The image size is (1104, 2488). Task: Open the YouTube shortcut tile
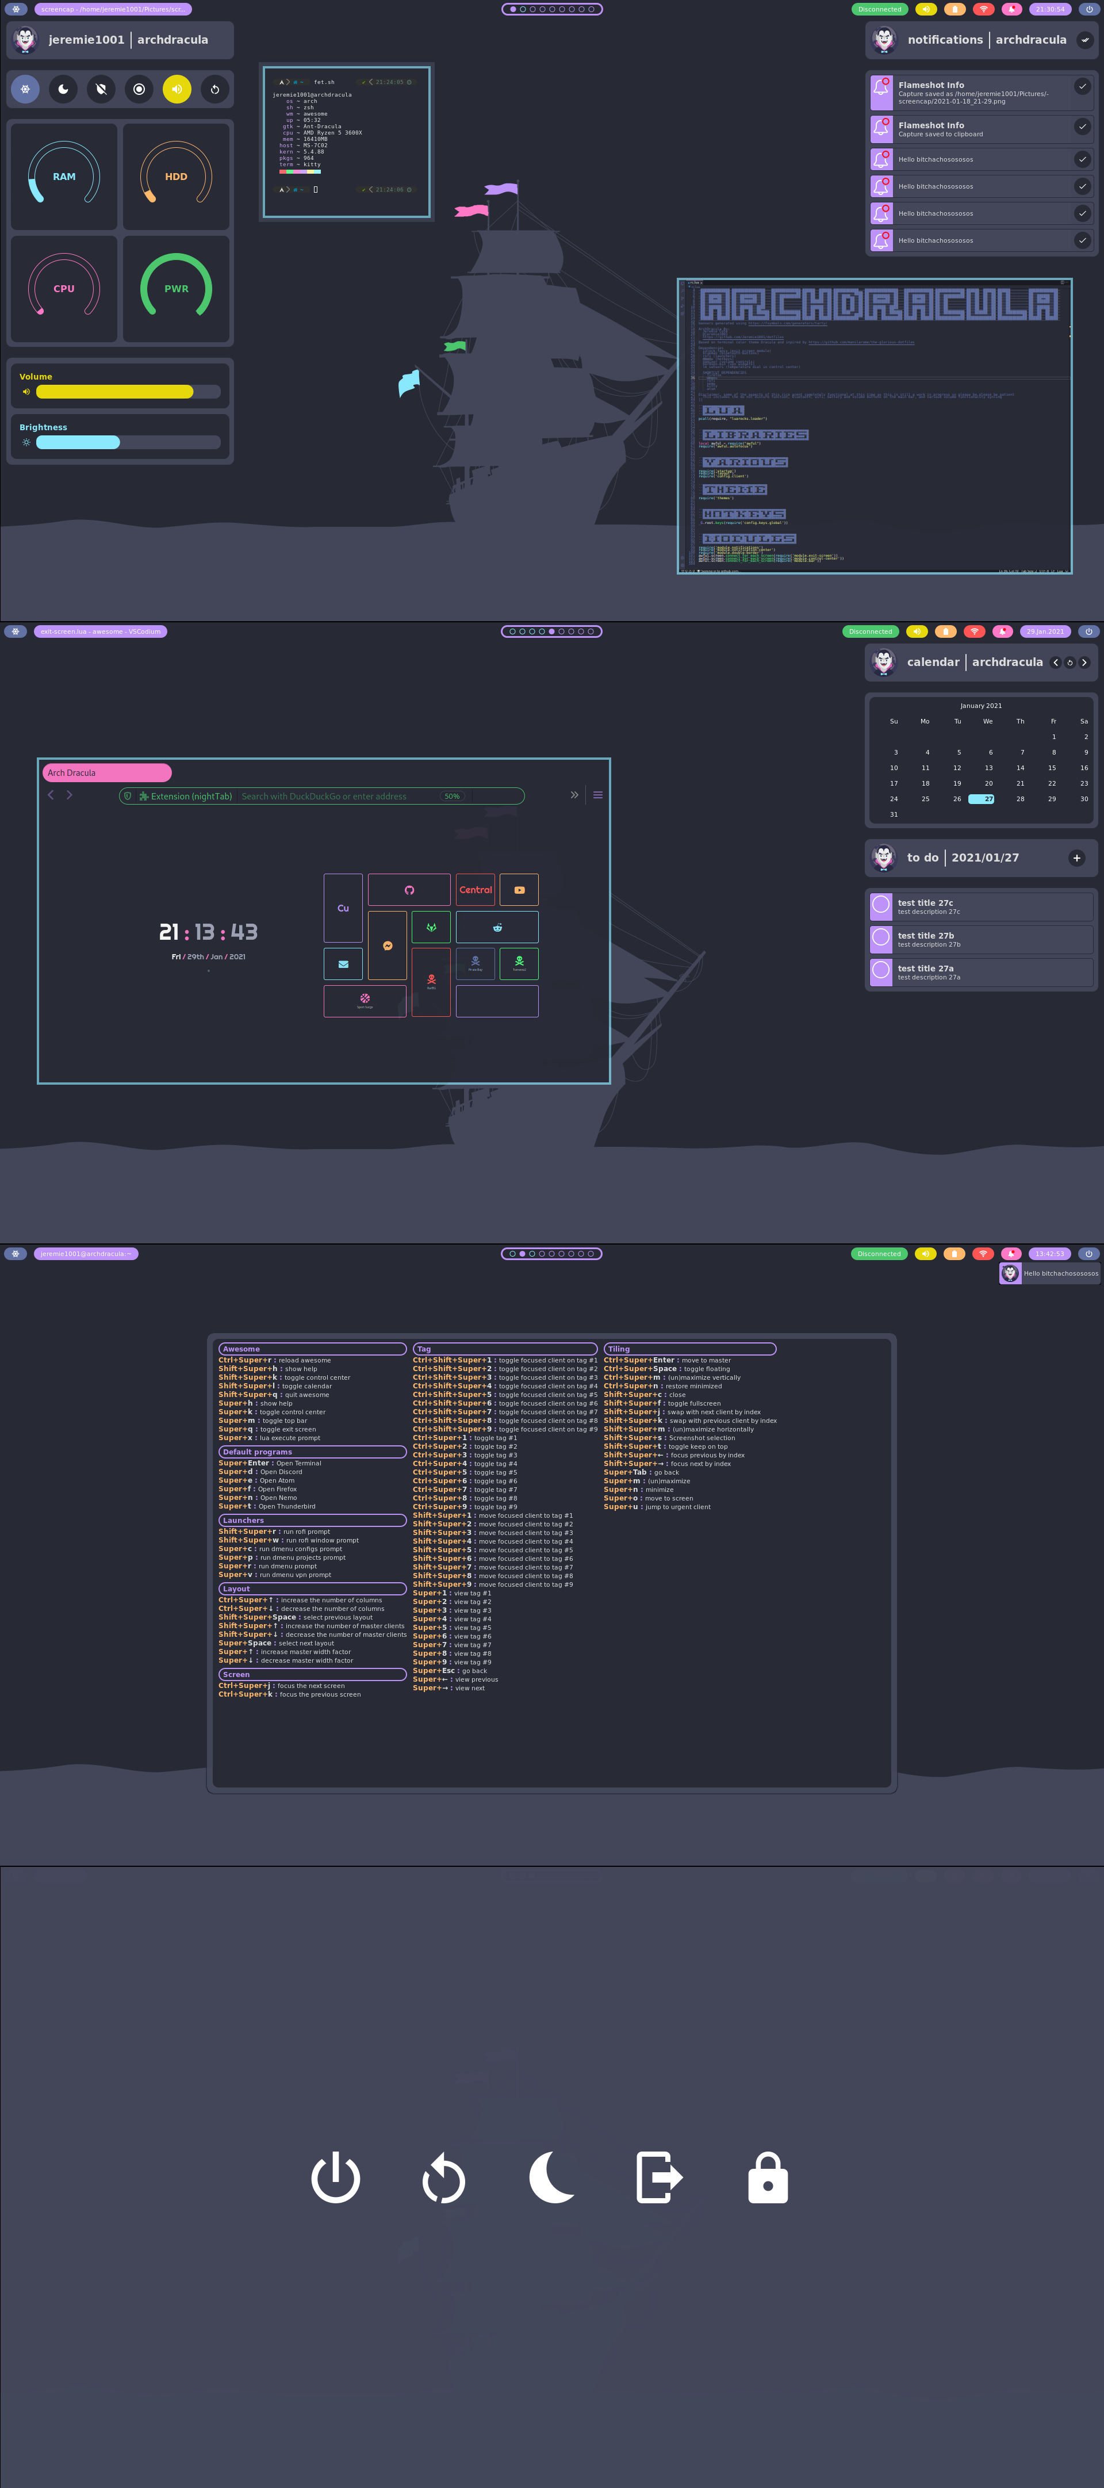(x=520, y=890)
